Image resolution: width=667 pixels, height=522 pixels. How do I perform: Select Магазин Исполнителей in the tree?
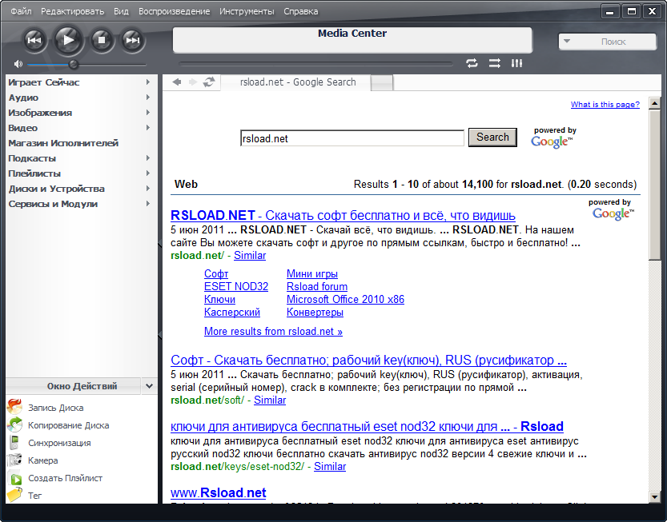(63, 143)
